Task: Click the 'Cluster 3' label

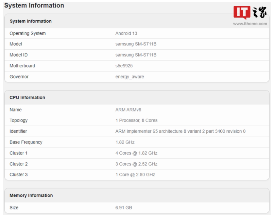Action: [19, 175]
